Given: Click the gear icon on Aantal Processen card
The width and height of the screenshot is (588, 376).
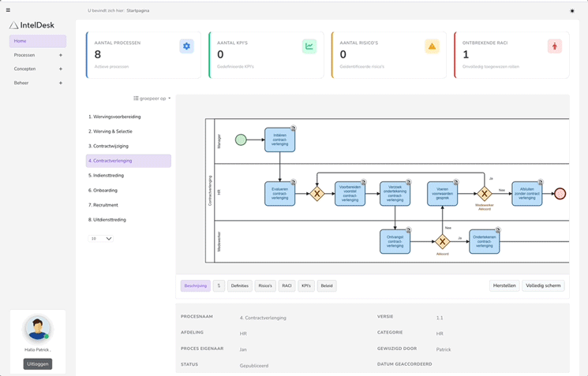Looking at the screenshot, I should [x=186, y=47].
